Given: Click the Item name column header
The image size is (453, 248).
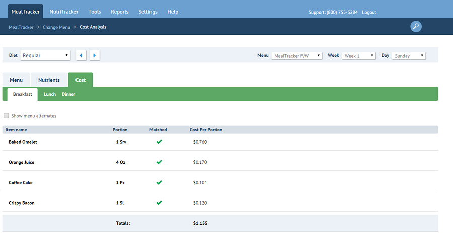Looking at the screenshot, I should pyautogui.click(x=16, y=130).
